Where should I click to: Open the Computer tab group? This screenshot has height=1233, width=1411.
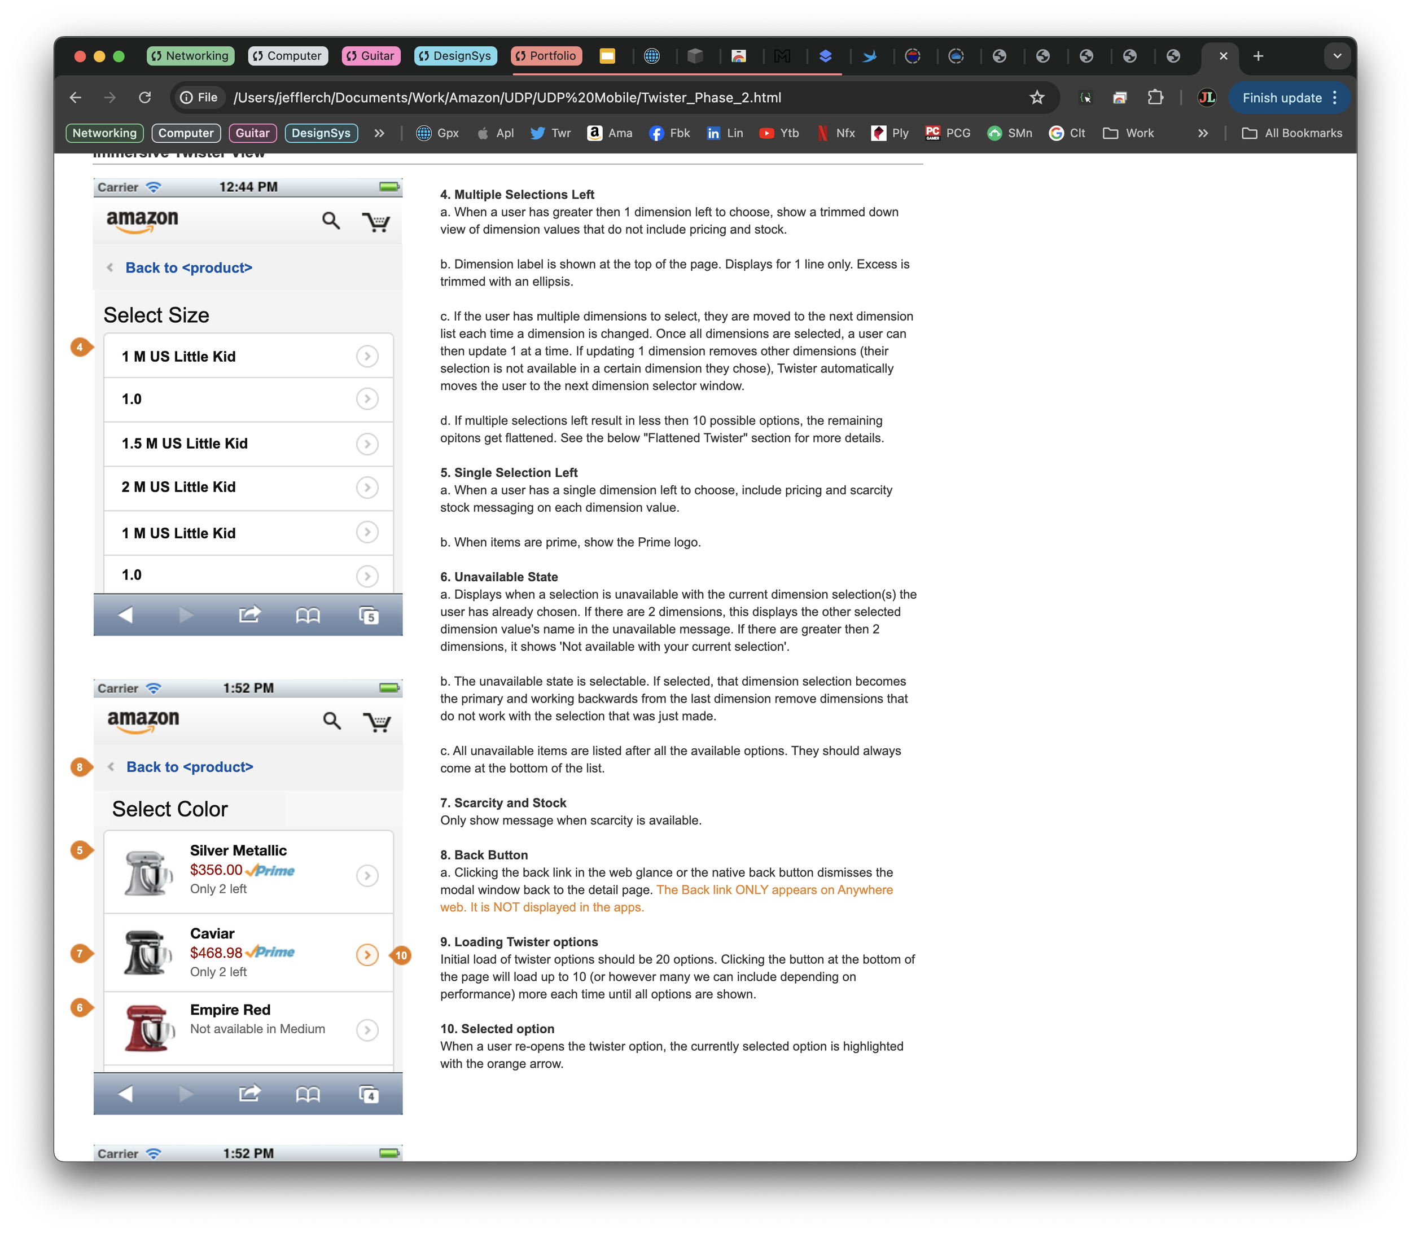pyautogui.click(x=288, y=56)
